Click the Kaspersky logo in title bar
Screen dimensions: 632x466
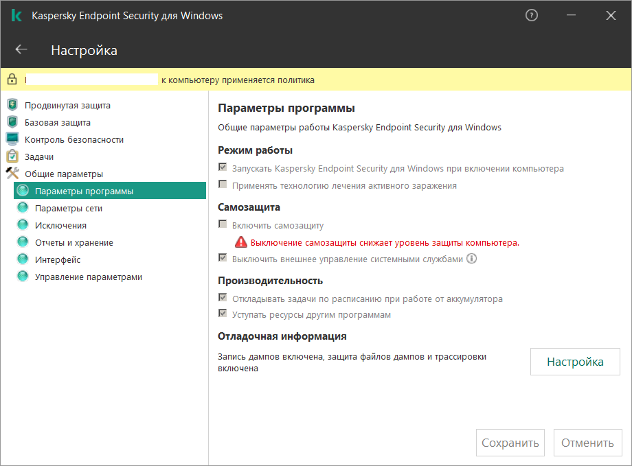pyautogui.click(x=16, y=15)
